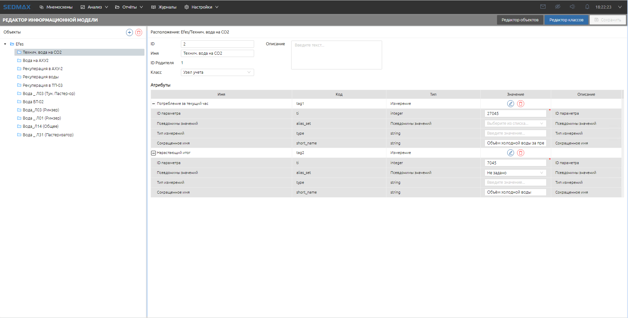Open the notifications bell
The width and height of the screenshot is (628, 318).
pos(587,7)
